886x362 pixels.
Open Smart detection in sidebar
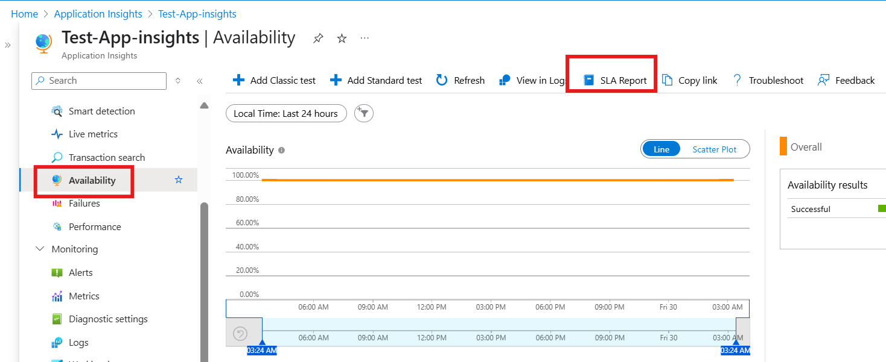point(101,111)
